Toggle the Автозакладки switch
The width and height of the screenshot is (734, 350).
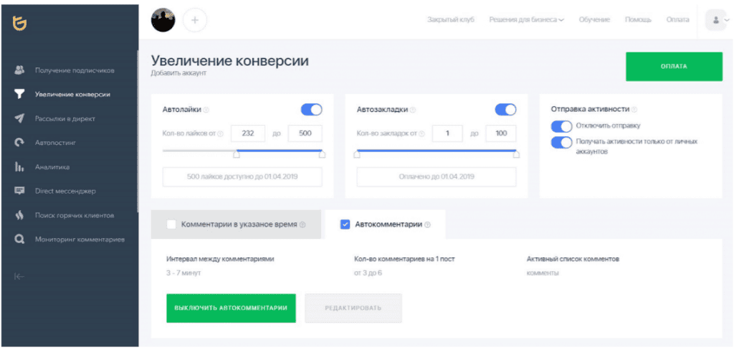pyautogui.click(x=505, y=110)
